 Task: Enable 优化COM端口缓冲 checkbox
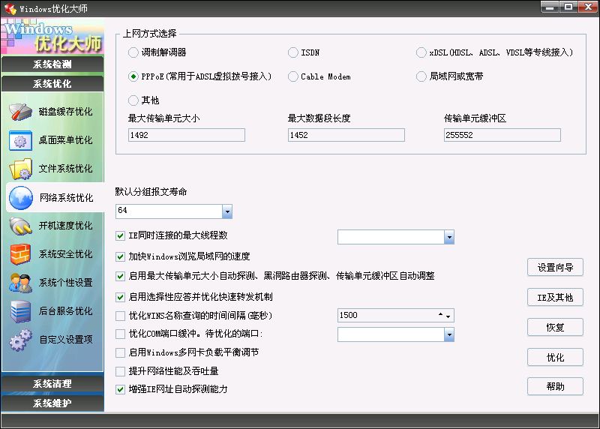pyautogui.click(x=120, y=334)
